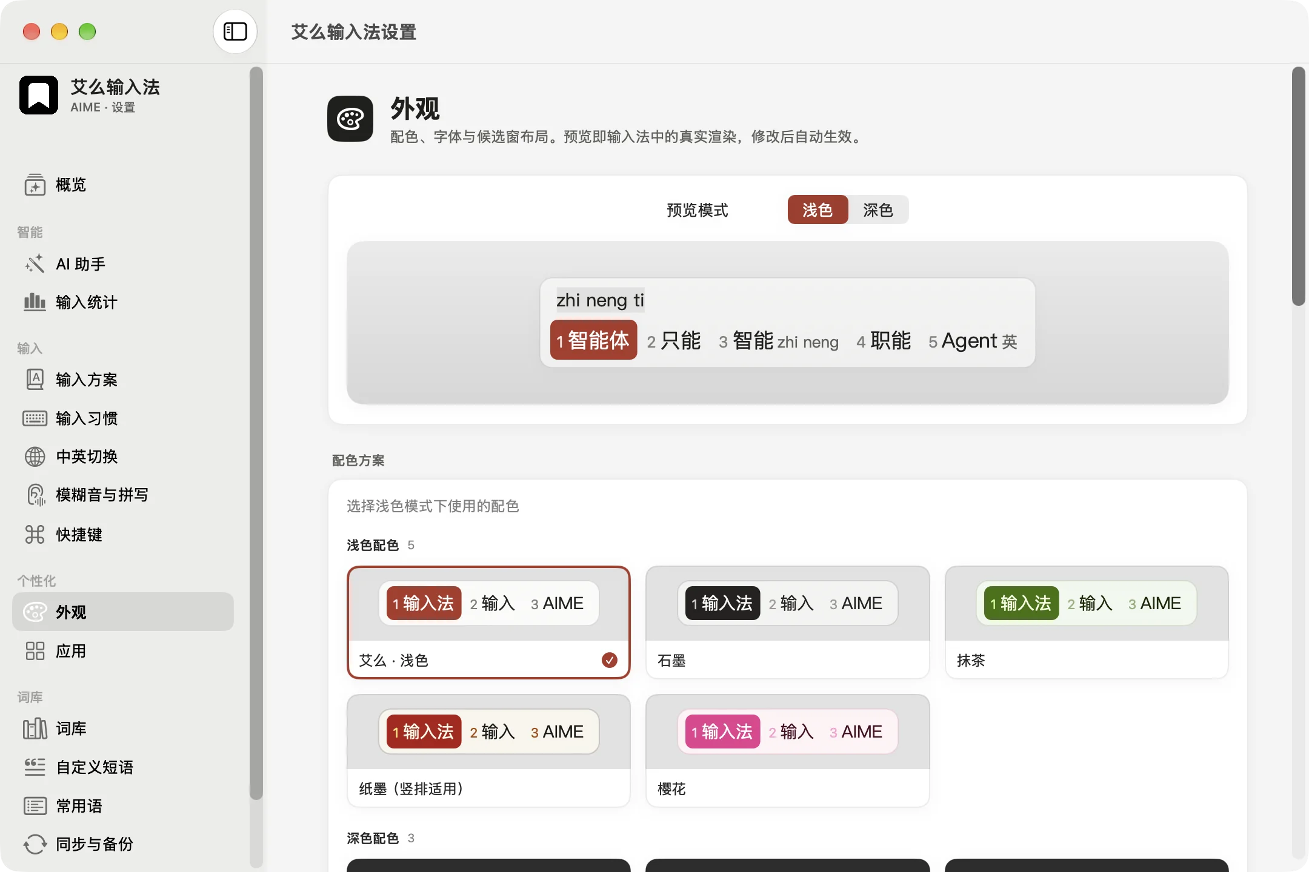1309x872 pixels.
Task: Open 模糊音与拼写 ear icon
Action: 35,495
